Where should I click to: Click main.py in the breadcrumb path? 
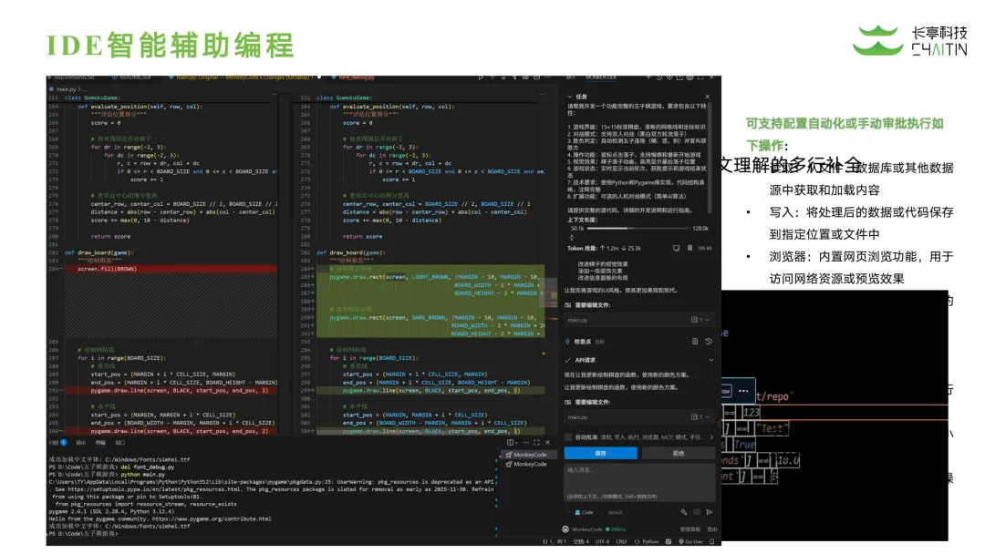pos(66,89)
